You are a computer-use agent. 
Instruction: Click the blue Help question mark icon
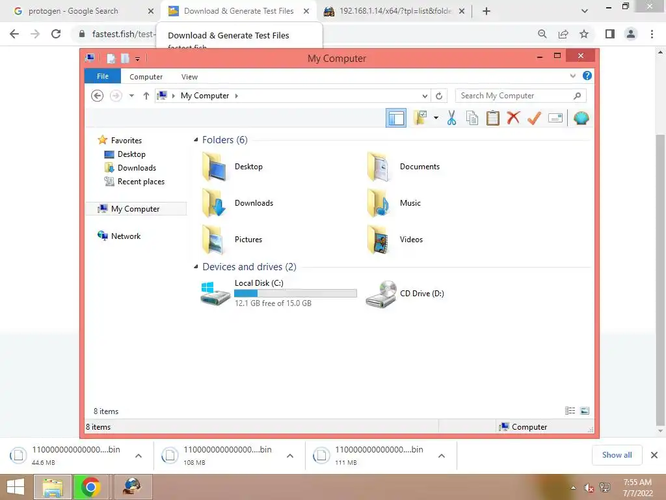coord(587,76)
